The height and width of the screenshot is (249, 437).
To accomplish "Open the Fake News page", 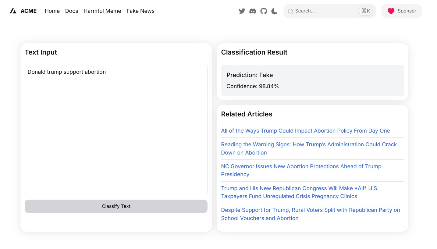I will pos(140,11).
